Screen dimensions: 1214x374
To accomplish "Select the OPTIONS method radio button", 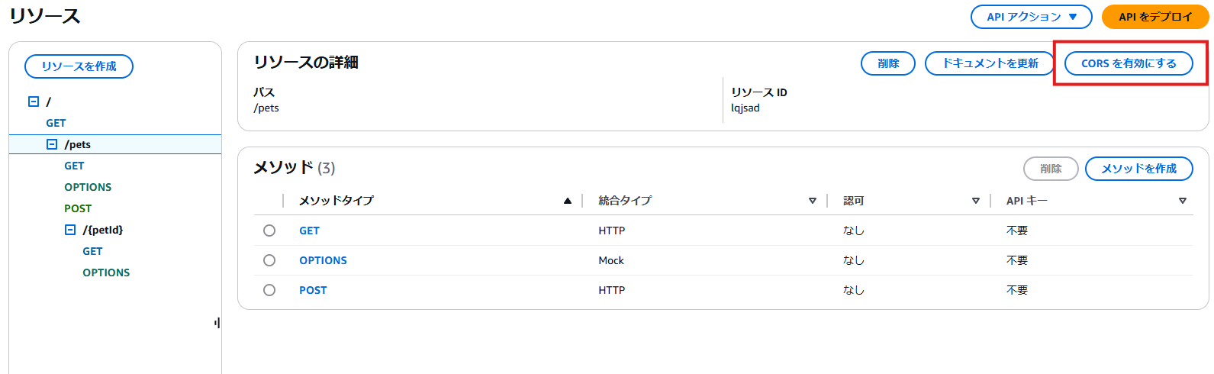I will point(269,260).
